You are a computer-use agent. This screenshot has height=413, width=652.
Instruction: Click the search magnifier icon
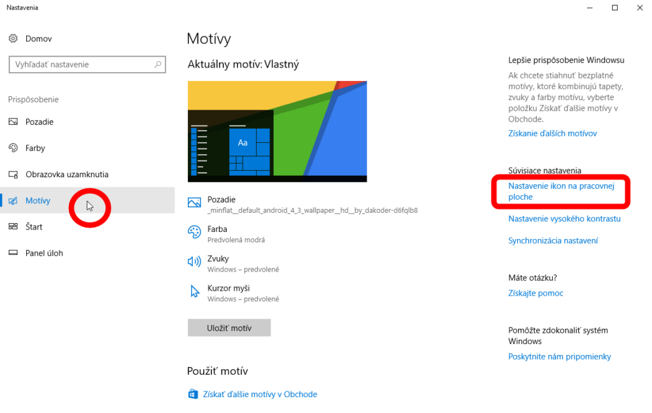coord(158,64)
